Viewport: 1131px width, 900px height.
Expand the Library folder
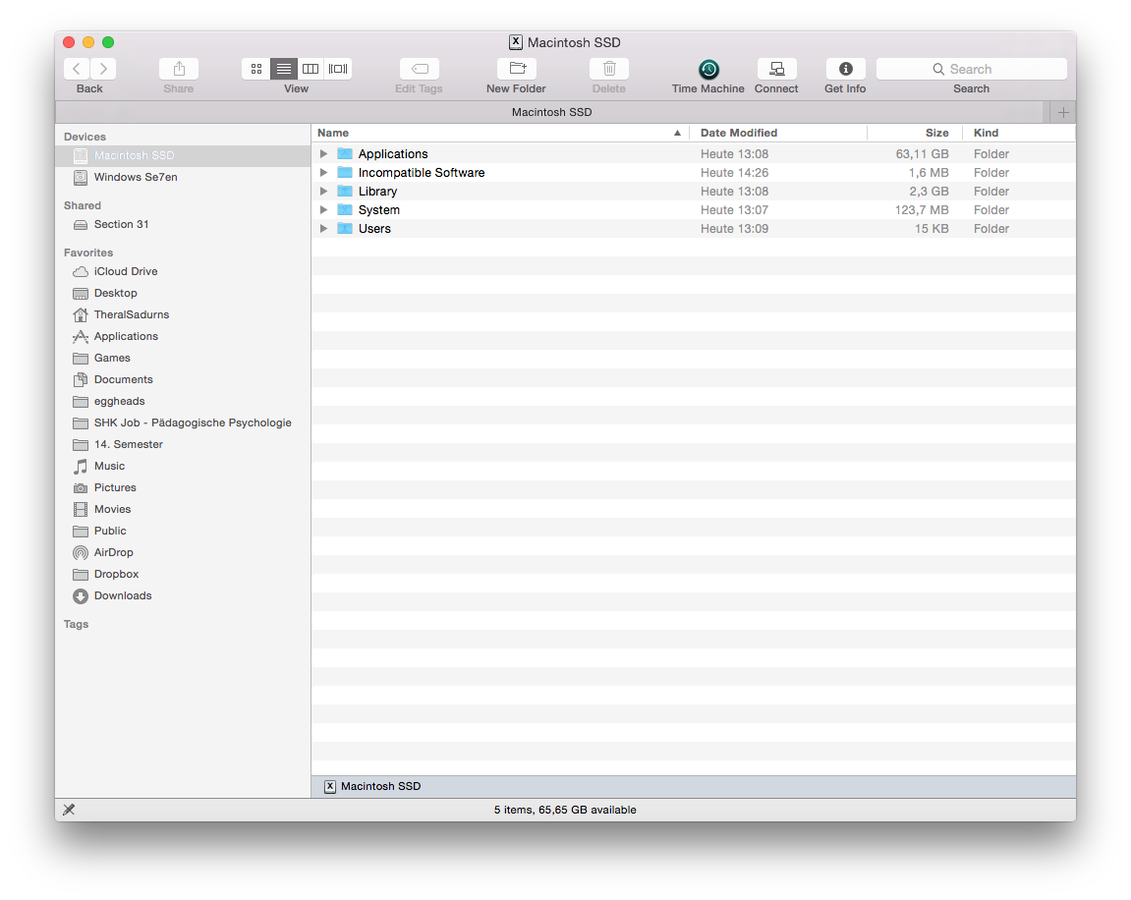(x=324, y=192)
